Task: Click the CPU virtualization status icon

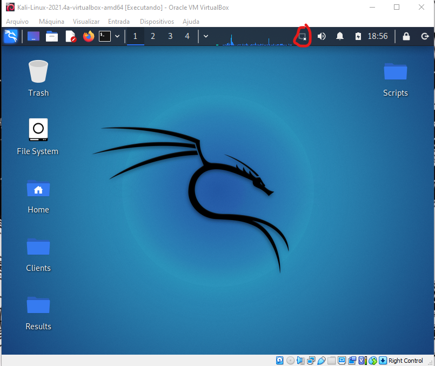Action: [362, 361]
